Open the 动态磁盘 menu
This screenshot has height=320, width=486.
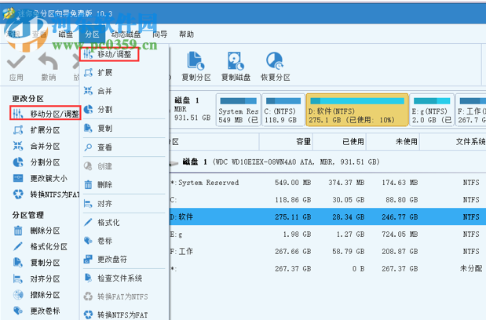126,35
